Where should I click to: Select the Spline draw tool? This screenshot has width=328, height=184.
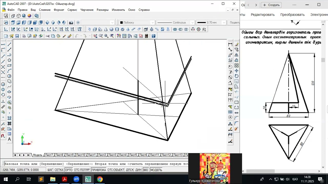pos(9,87)
